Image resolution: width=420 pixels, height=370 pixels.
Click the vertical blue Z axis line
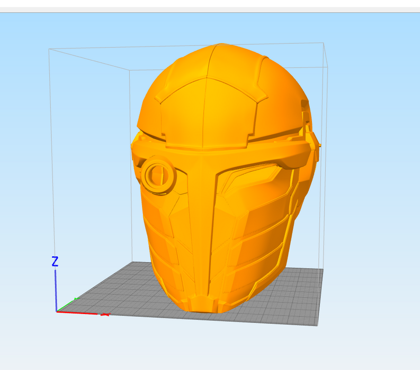coord(56,291)
